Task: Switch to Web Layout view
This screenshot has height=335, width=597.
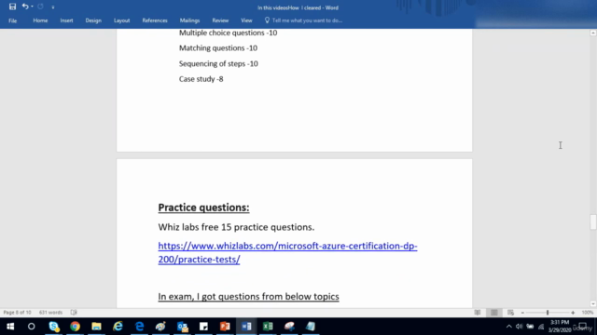Action: (510, 313)
